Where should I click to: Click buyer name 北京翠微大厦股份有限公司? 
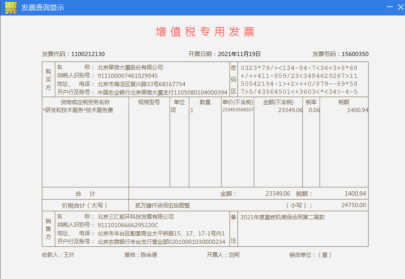click(x=130, y=67)
